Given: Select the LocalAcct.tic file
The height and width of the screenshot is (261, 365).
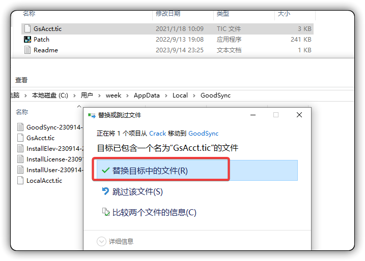Looking at the screenshot, I should click(44, 180).
